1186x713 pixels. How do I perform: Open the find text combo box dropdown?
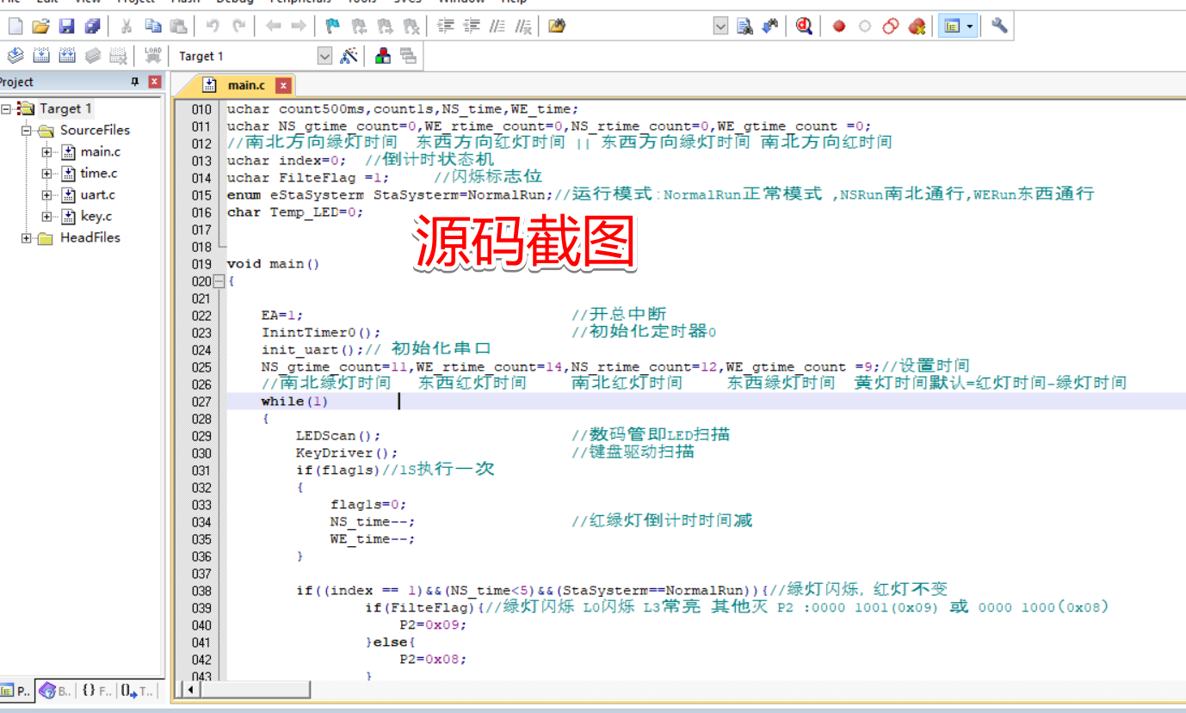(x=721, y=27)
